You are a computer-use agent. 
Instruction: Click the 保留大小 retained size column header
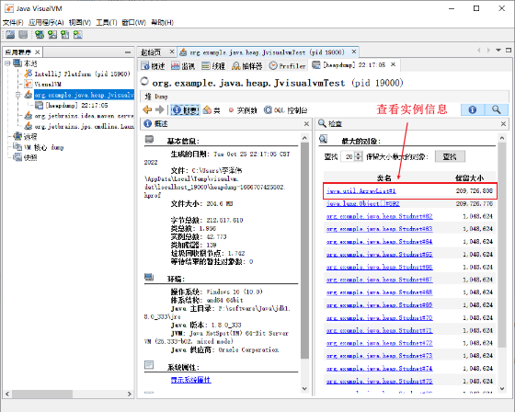[x=469, y=177]
